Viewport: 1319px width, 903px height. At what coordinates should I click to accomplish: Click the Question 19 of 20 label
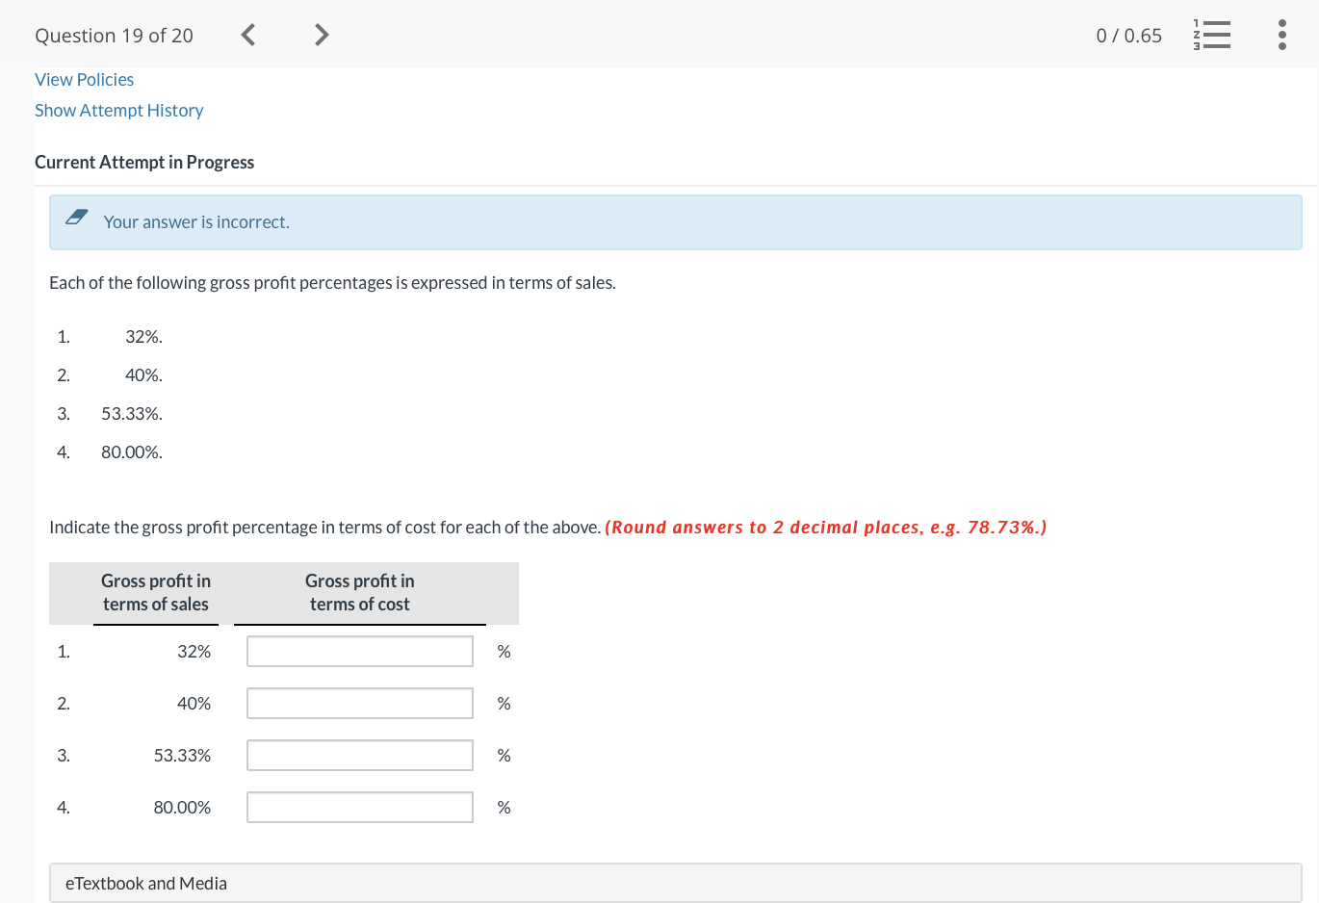tap(114, 36)
